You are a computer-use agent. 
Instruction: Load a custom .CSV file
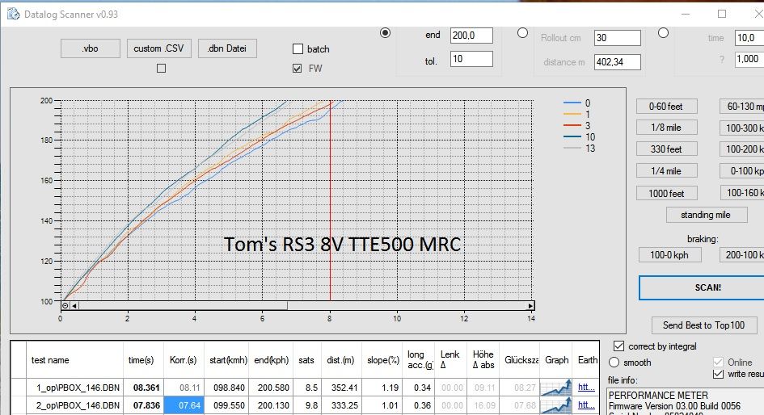click(x=158, y=48)
